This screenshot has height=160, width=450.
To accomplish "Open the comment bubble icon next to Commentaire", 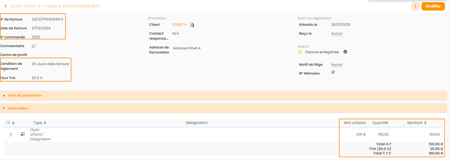I will [x=34, y=46].
